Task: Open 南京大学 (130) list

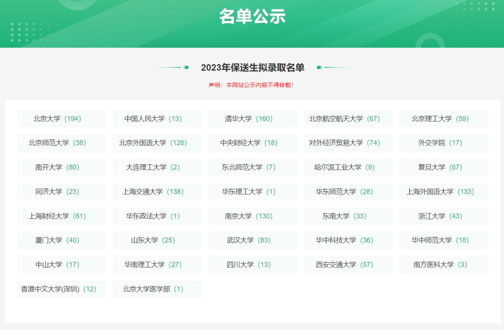Action: point(252,216)
